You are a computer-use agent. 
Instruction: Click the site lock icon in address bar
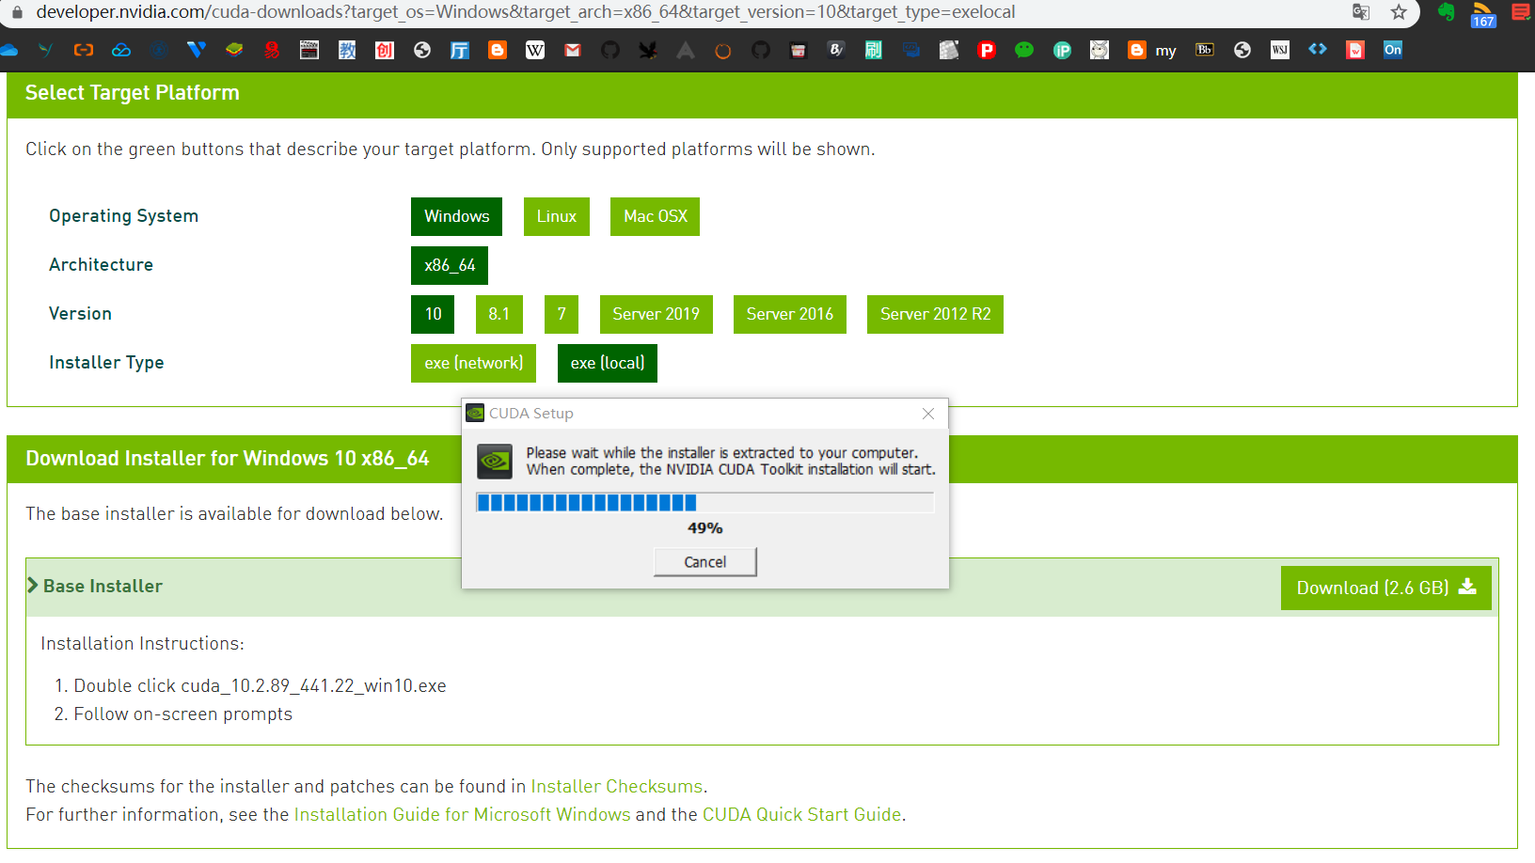tap(17, 12)
